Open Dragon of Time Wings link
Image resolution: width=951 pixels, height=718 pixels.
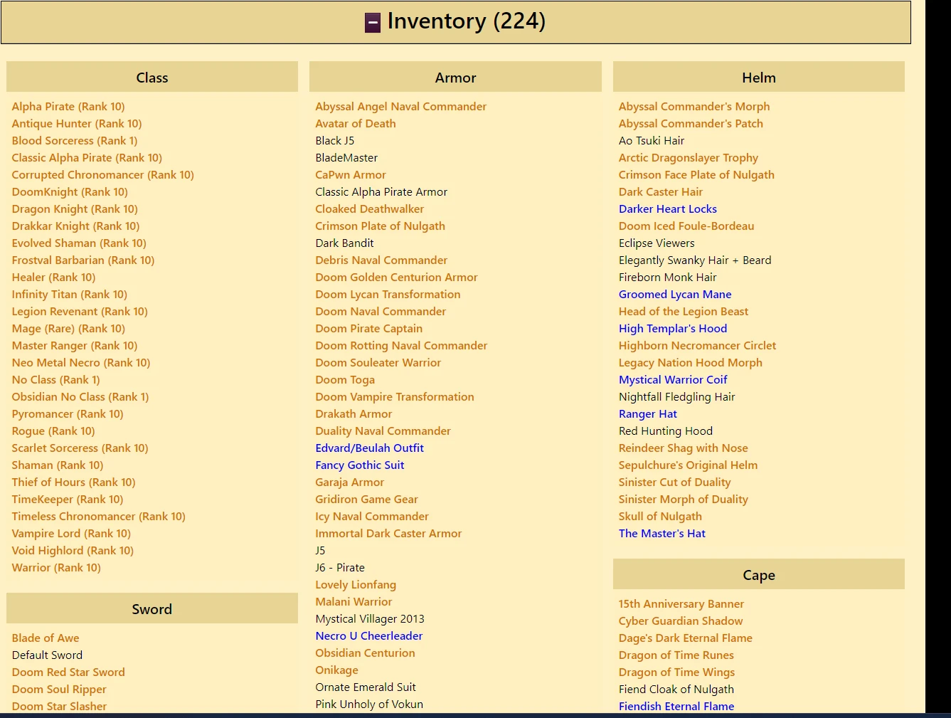point(676,672)
